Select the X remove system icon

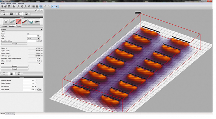click(x=6, y=22)
